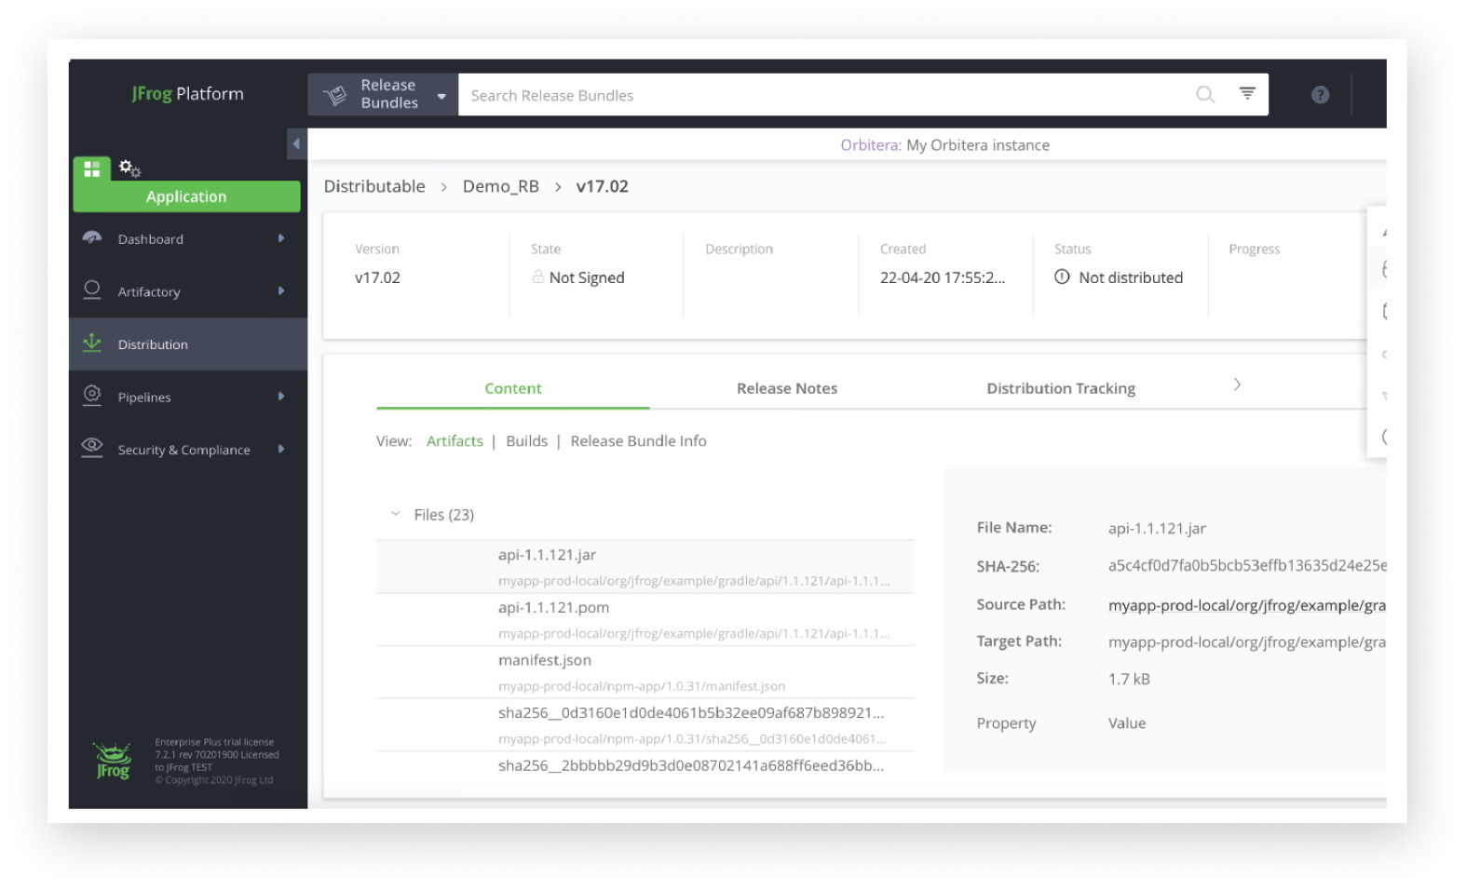Click the green Application module label
The width and height of the screenshot is (1466, 891).
point(186,196)
